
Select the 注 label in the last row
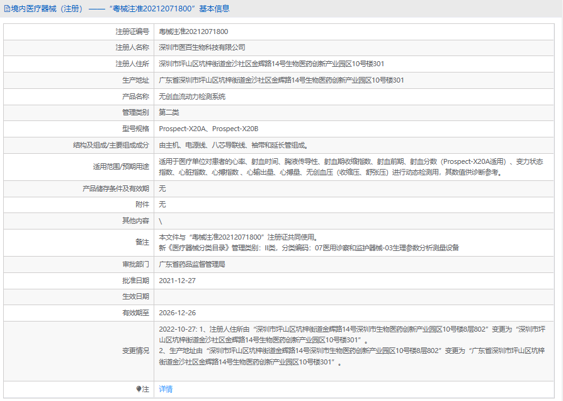click(145, 389)
